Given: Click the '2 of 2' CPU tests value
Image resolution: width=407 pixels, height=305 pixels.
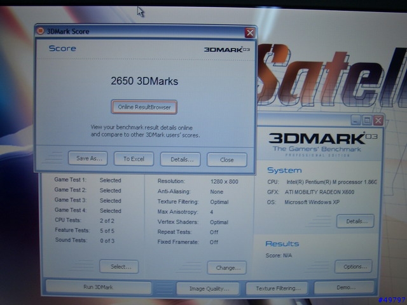Looking at the screenshot, I should coord(107,220).
